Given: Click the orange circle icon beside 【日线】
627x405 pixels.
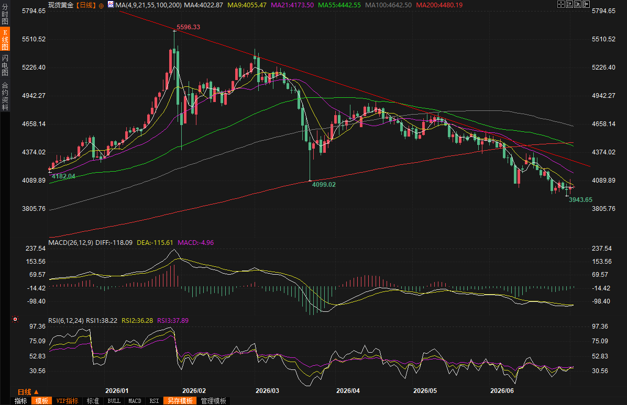Looking at the screenshot, I should coord(101,6).
